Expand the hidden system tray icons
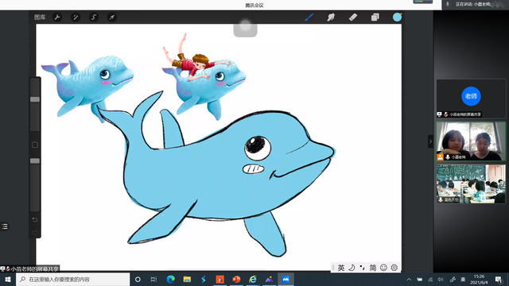This screenshot has height=286, width=509. 409,279
